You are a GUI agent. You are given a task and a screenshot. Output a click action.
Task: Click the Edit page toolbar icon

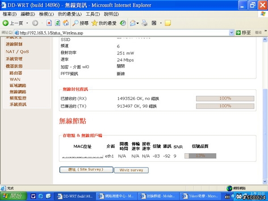click(x=154, y=23)
